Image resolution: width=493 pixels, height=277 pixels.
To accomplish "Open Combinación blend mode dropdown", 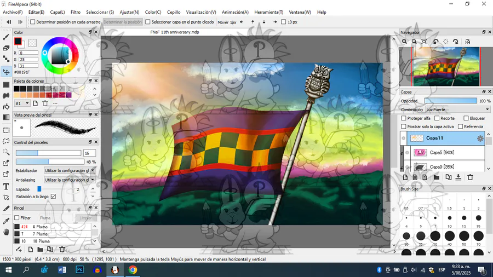I will pos(458,109).
